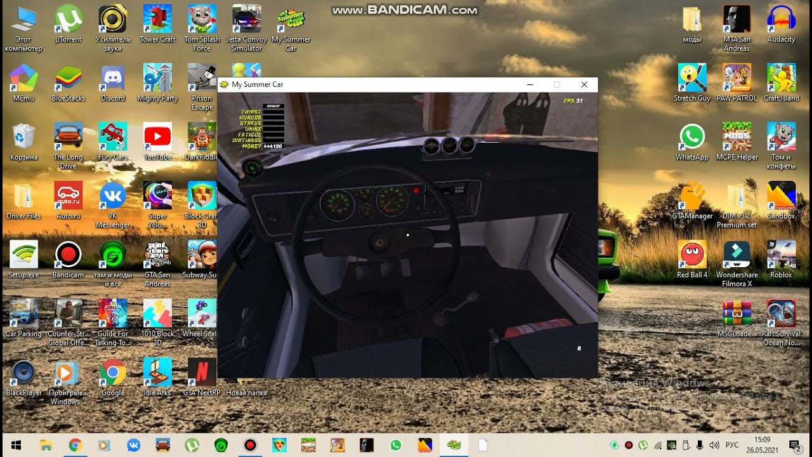Open VK Messenger from the desktop

[x=113, y=206]
